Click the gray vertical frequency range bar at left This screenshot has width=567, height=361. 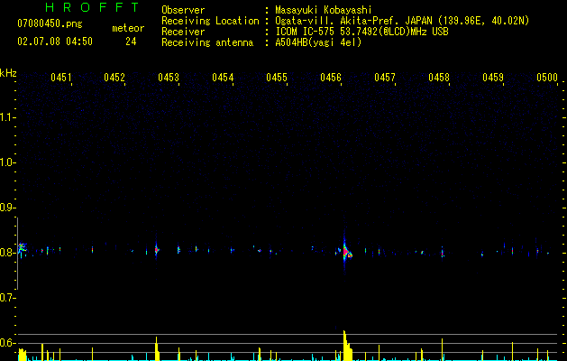[x=17, y=253]
